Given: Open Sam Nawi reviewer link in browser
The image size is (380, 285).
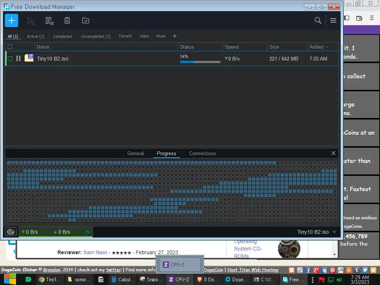Looking at the screenshot, I should [x=95, y=252].
